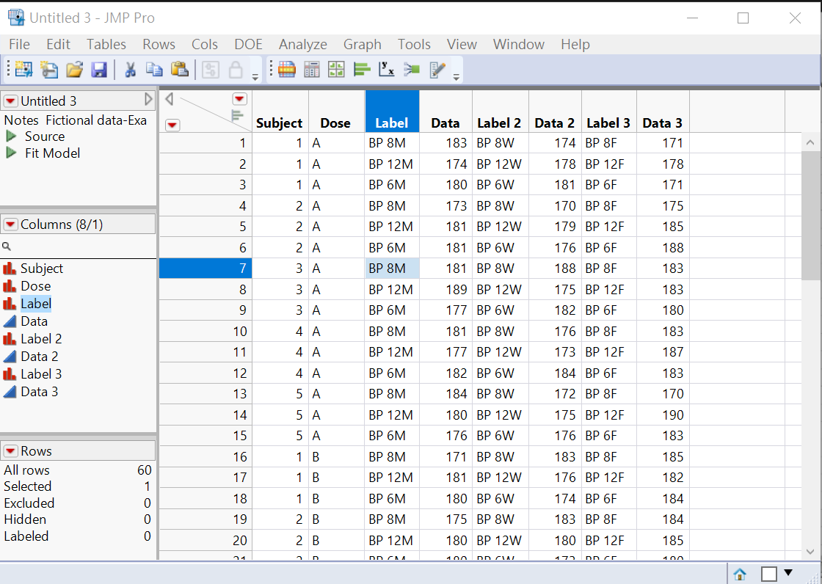Open the Untitled 3 table red triangle menu
The image size is (822, 584).
pos(11,101)
